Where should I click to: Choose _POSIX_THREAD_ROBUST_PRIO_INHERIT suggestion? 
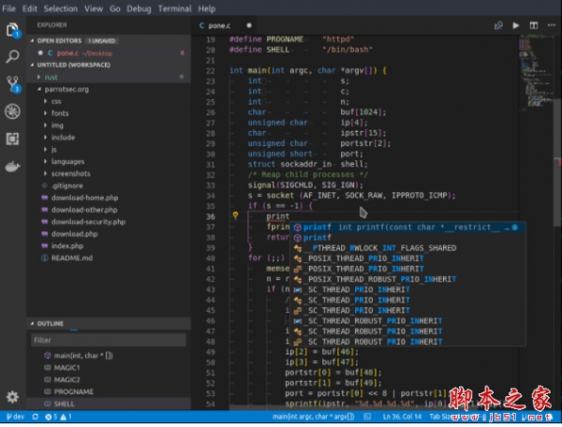(407, 279)
